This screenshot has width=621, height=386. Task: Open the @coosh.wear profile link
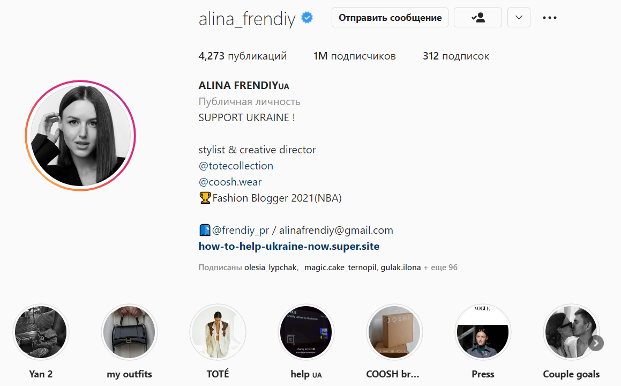point(230,182)
